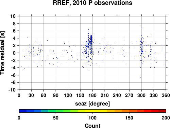Click the 0 tick label on y-axis

(14, 53)
